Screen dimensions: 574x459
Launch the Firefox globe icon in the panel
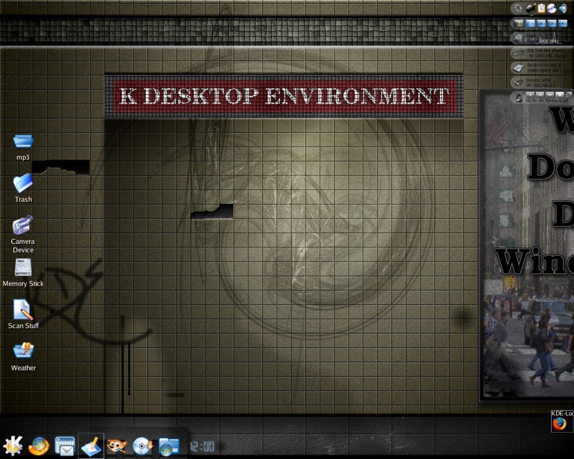pos(39,446)
